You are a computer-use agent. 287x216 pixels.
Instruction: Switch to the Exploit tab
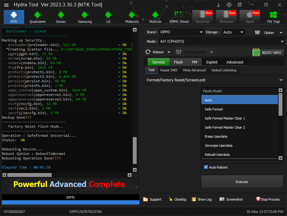point(212,62)
